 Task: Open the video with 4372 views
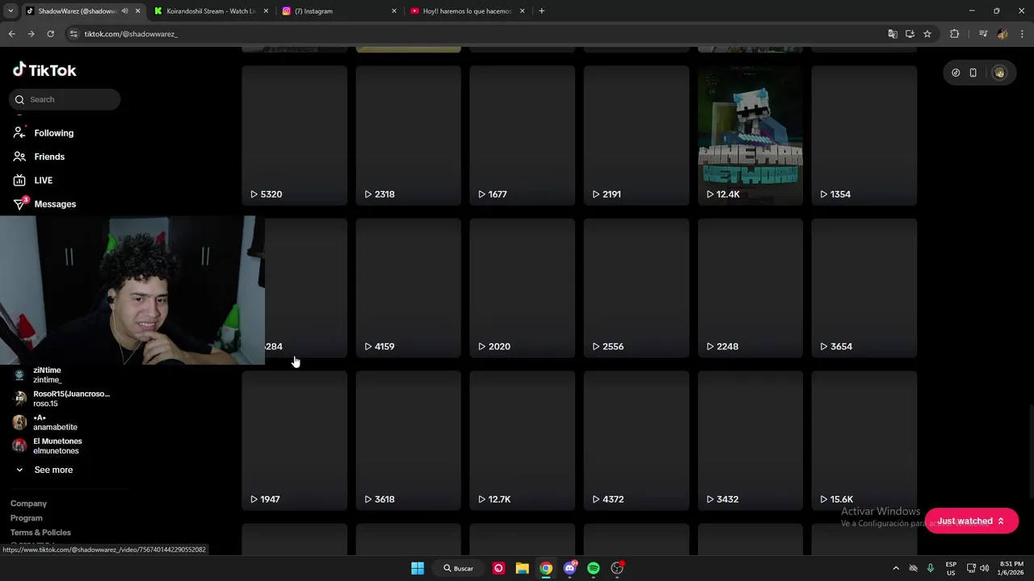coord(636,440)
